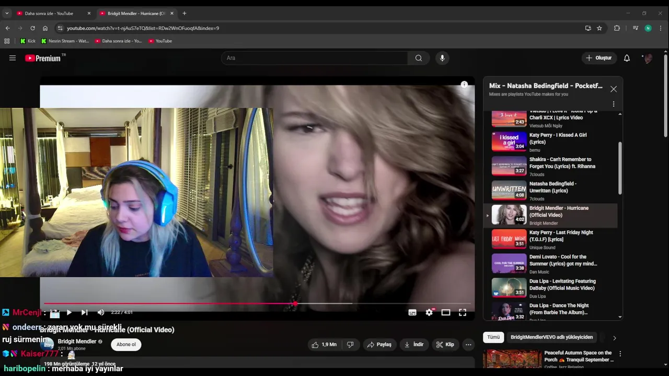
Task: Select BridgitMendlerVEVO adlı yükleyiciden chip
Action: 551,337
